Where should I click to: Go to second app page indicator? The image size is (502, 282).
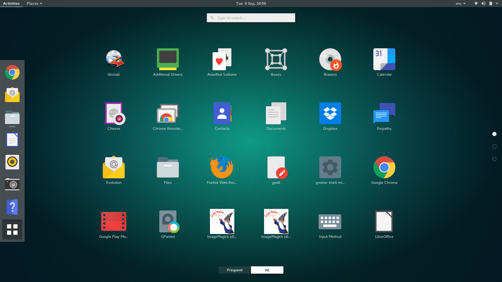494,146
